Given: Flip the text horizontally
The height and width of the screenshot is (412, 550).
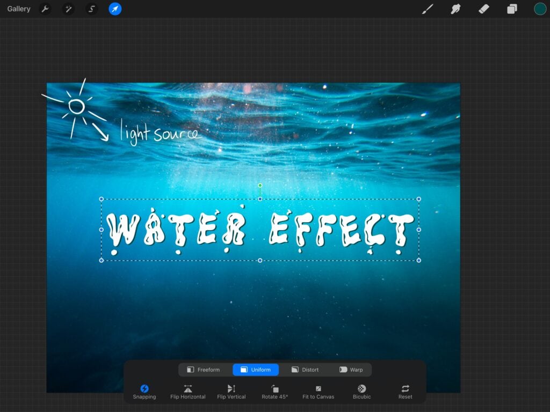Looking at the screenshot, I should pos(188,392).
